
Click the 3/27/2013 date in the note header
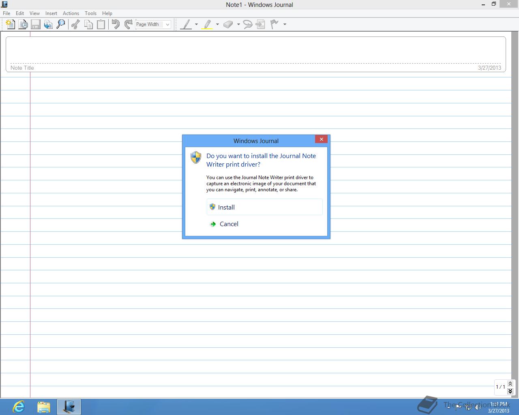[x=489, y=68]
